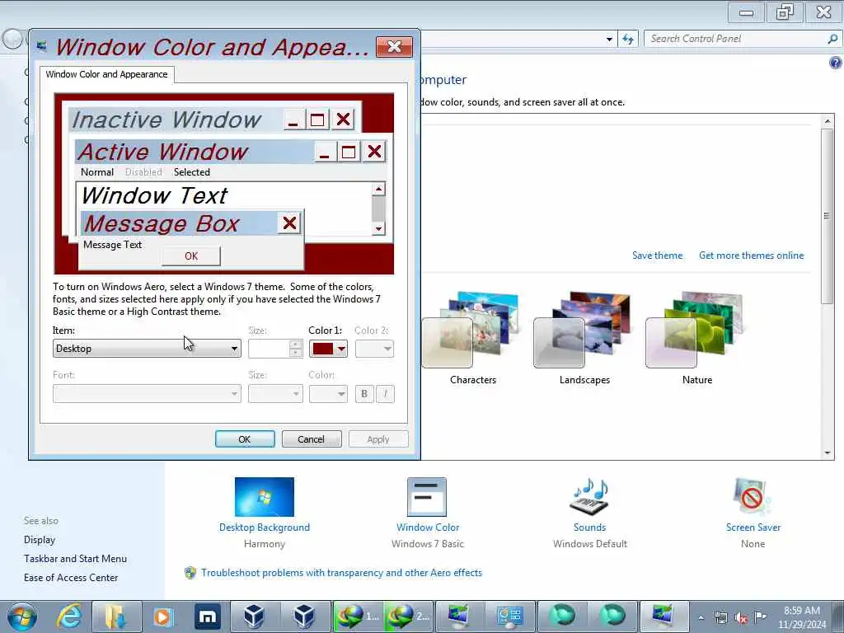
Task: Open the folder downloads taskbar icon
Action: pos(115,617)
